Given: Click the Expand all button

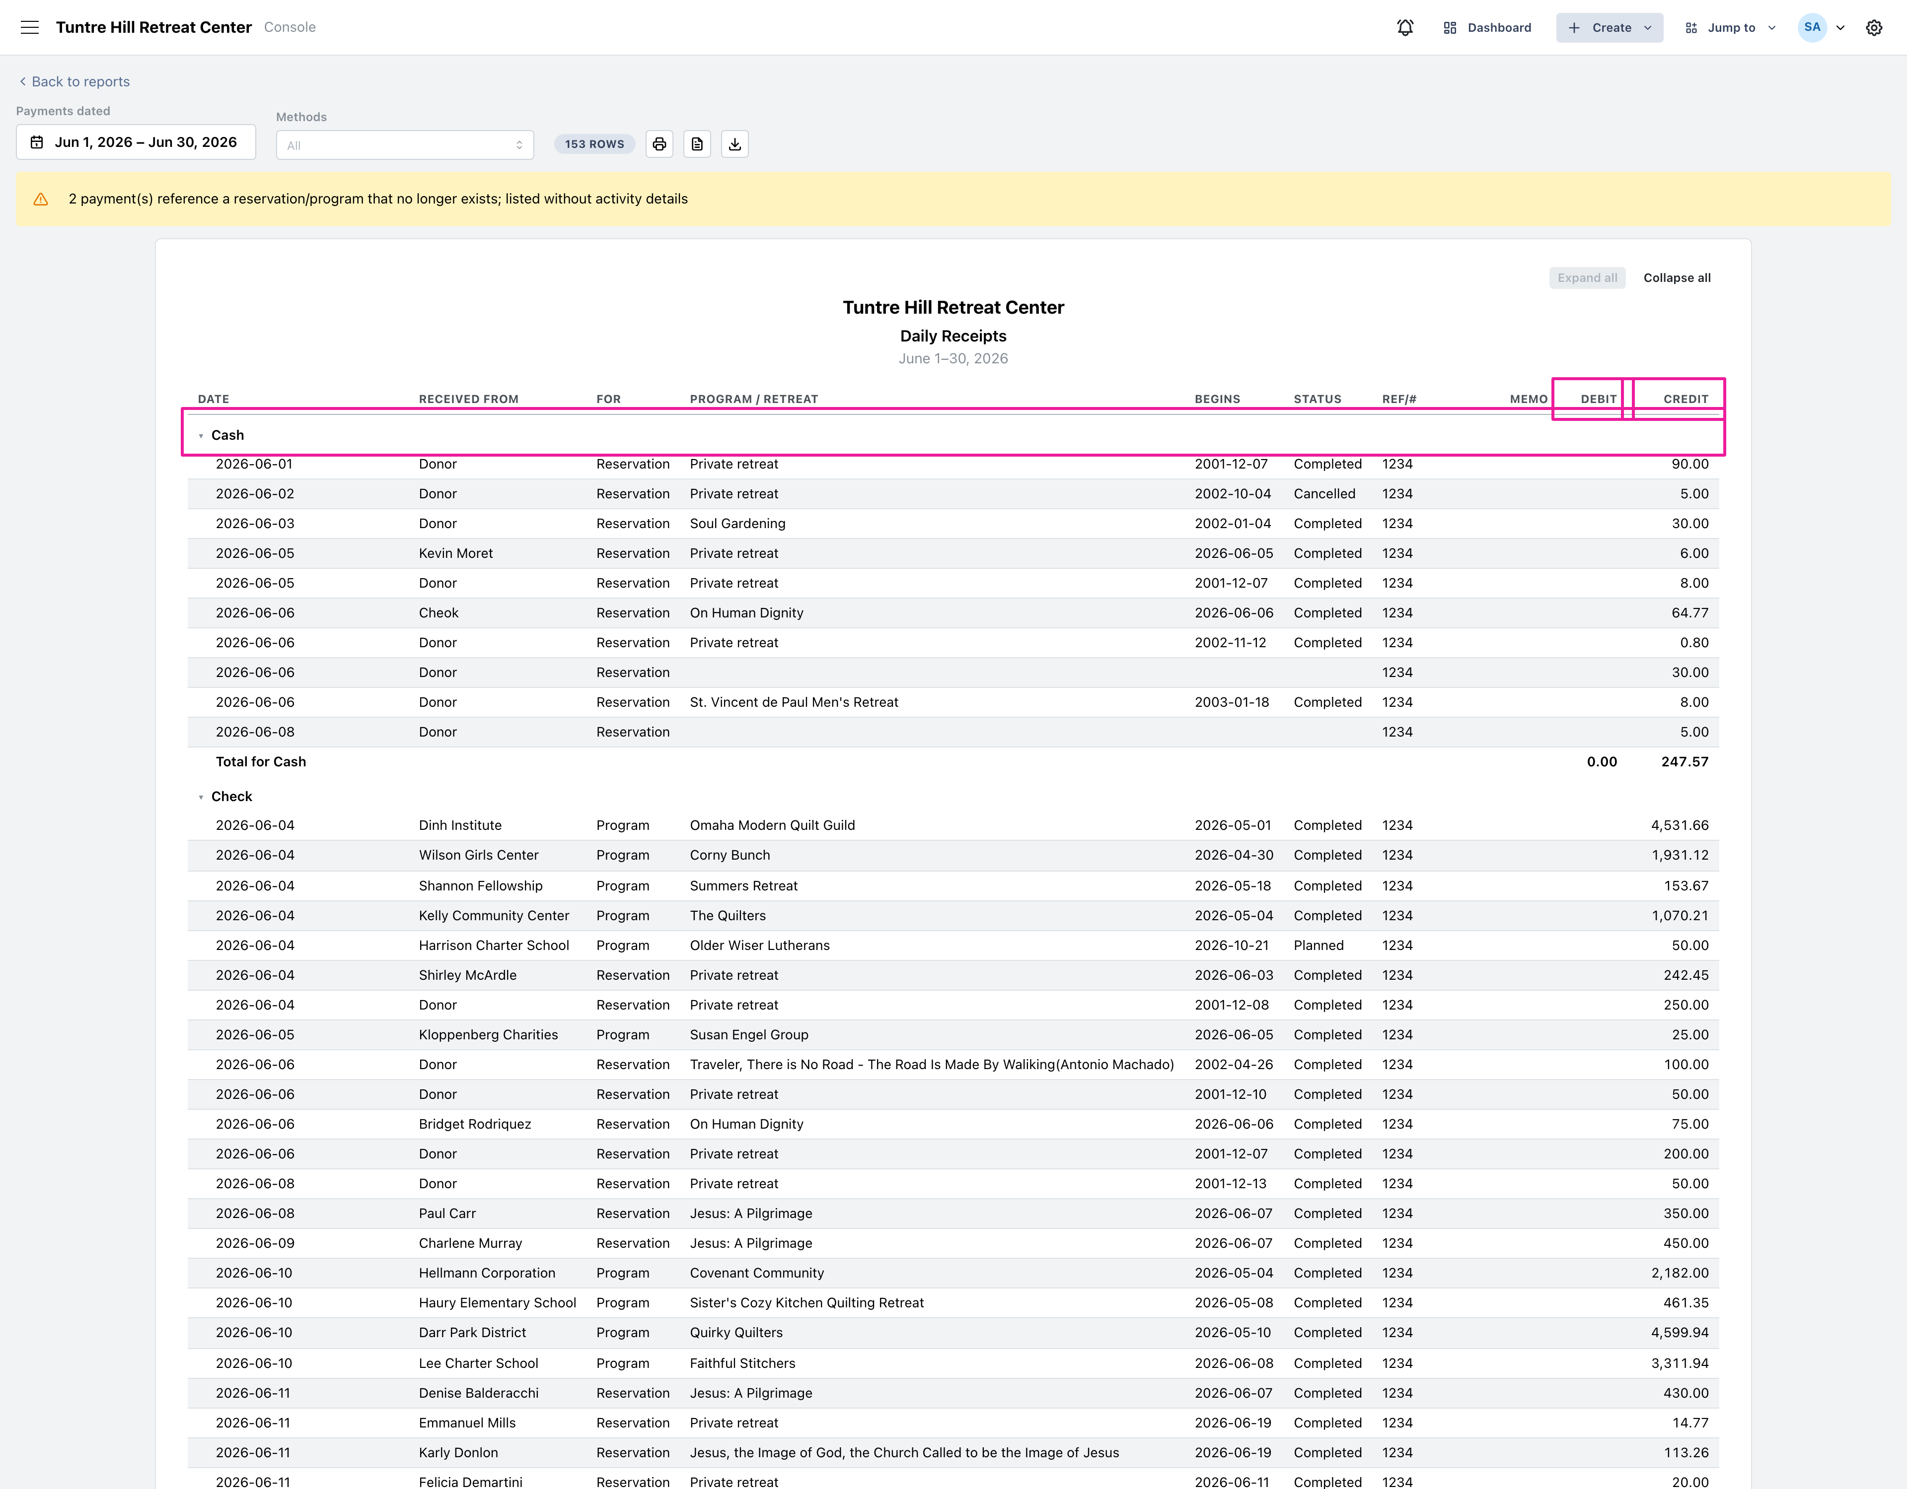Looking at the screenshot, I should coord(1587,277).
